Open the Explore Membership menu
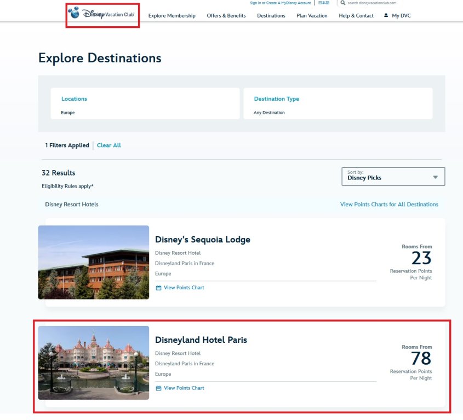463x420 pixels. click(172, 16)
